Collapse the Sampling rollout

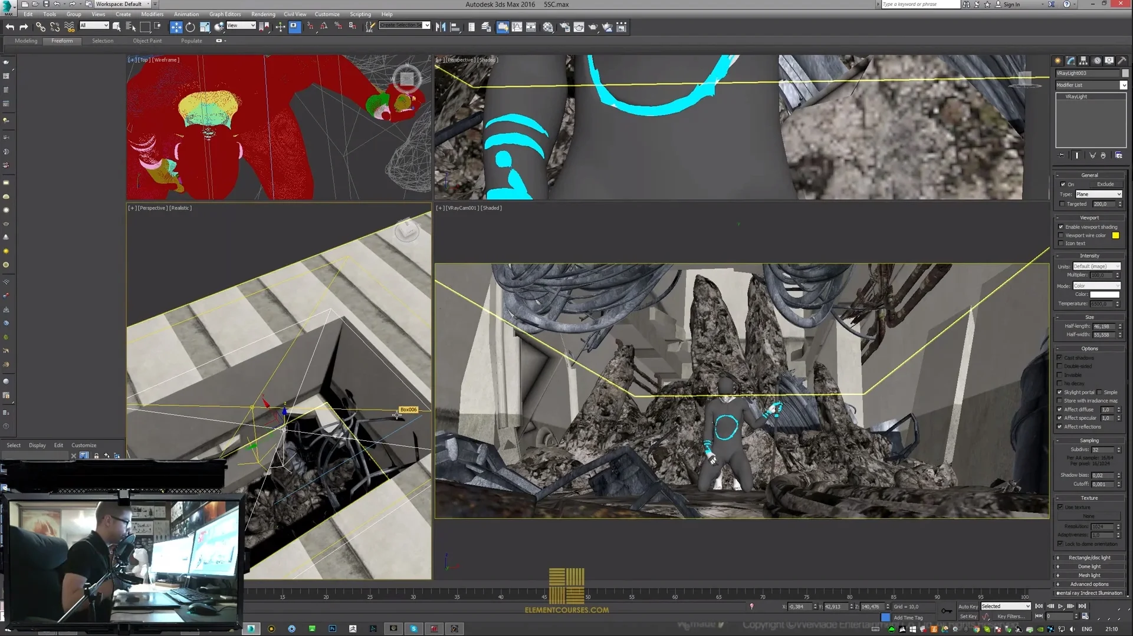coord(1089,440)
